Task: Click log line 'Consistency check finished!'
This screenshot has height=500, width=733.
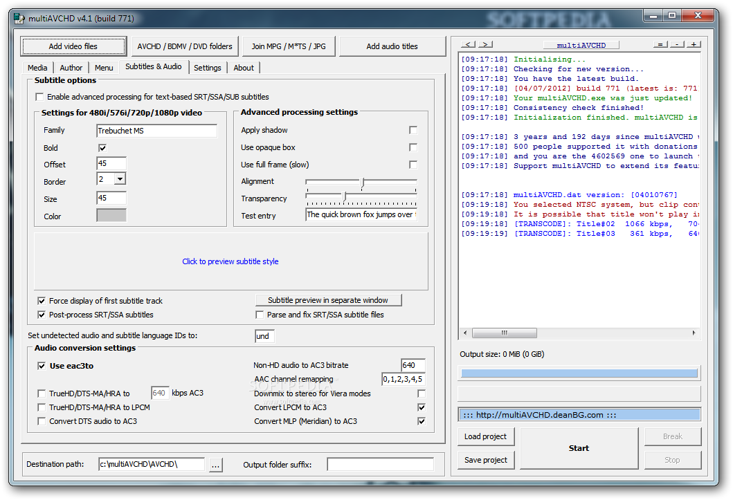Action: click(x=579, y=108)
